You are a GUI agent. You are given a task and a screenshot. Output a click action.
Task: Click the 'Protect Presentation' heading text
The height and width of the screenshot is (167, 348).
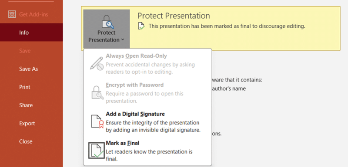click(174, 16)
